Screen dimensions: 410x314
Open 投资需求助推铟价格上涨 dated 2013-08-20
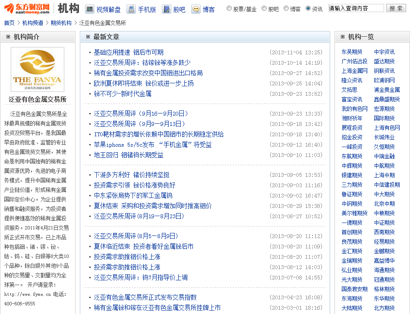pos(127,257)
